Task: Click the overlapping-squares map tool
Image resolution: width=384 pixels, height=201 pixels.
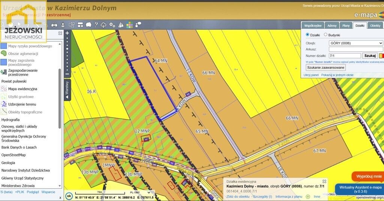Action: [72, 25]
